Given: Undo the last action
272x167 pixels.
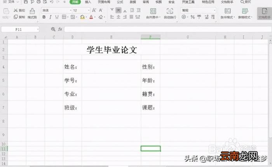Looking at the screenshot, I should pyautogui.click(x=52, y=2).
